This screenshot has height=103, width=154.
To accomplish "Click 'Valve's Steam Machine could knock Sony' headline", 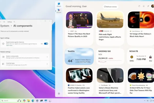I will click(110, 90).
